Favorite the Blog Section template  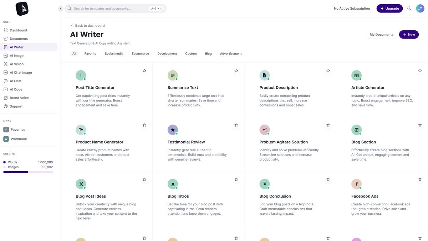tap(420, 125)
